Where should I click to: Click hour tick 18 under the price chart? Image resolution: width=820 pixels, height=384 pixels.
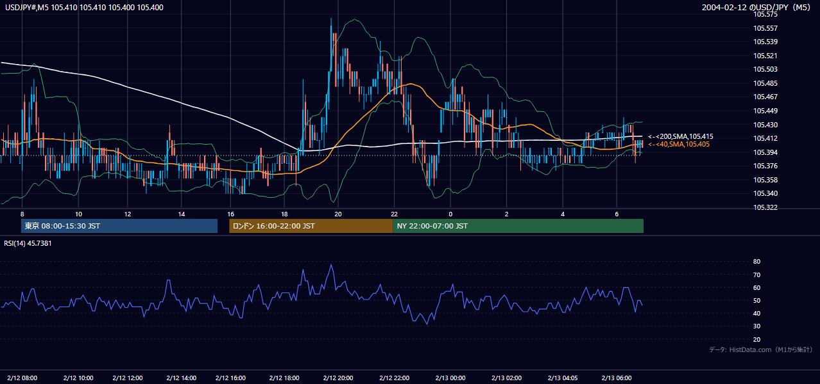click(283, 214)
